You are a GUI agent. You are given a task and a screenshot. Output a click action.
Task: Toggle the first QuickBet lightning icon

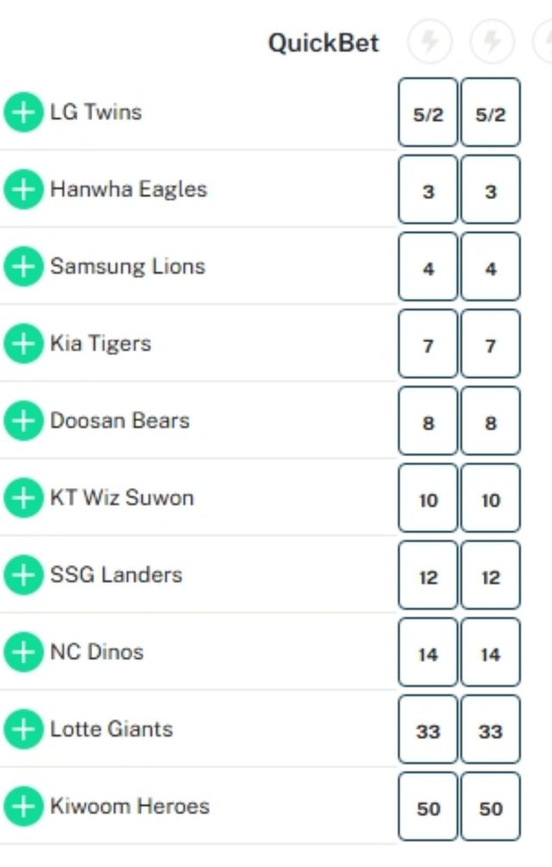coord(429,41)
